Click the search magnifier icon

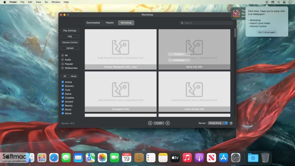[182, 23]
